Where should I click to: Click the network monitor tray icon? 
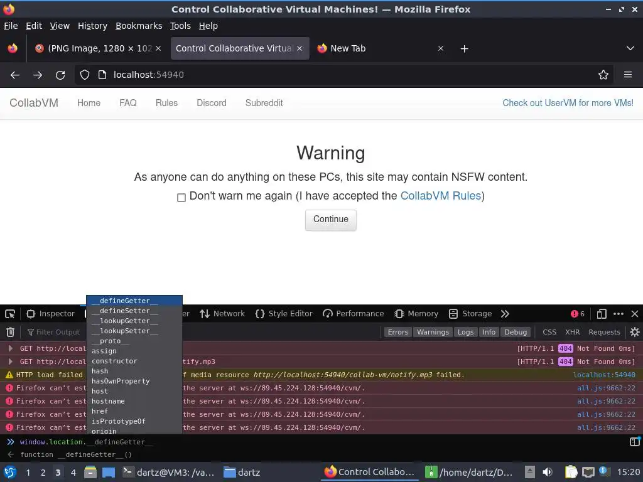588,472
